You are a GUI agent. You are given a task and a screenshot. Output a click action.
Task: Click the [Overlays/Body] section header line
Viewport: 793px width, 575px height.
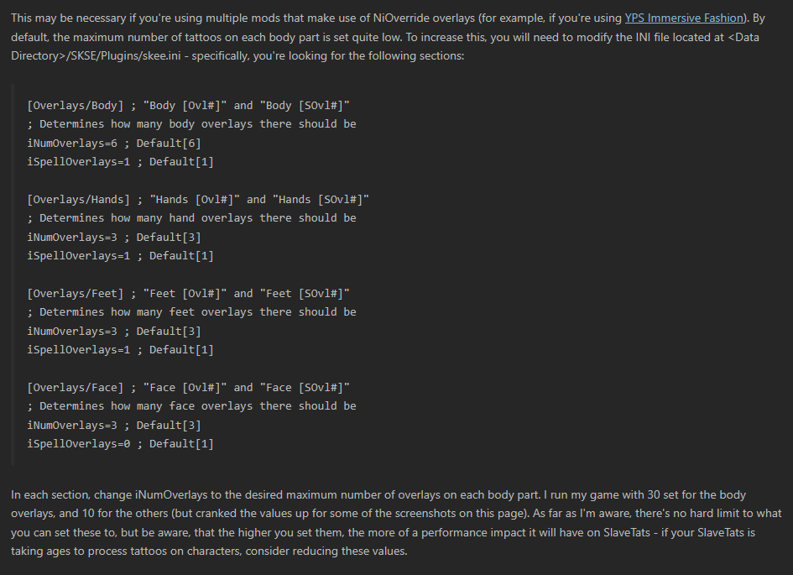(x=188, y=105)
